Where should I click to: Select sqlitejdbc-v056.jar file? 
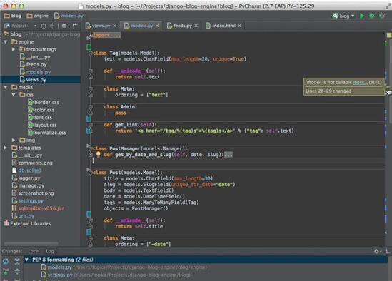pos(38,208)
